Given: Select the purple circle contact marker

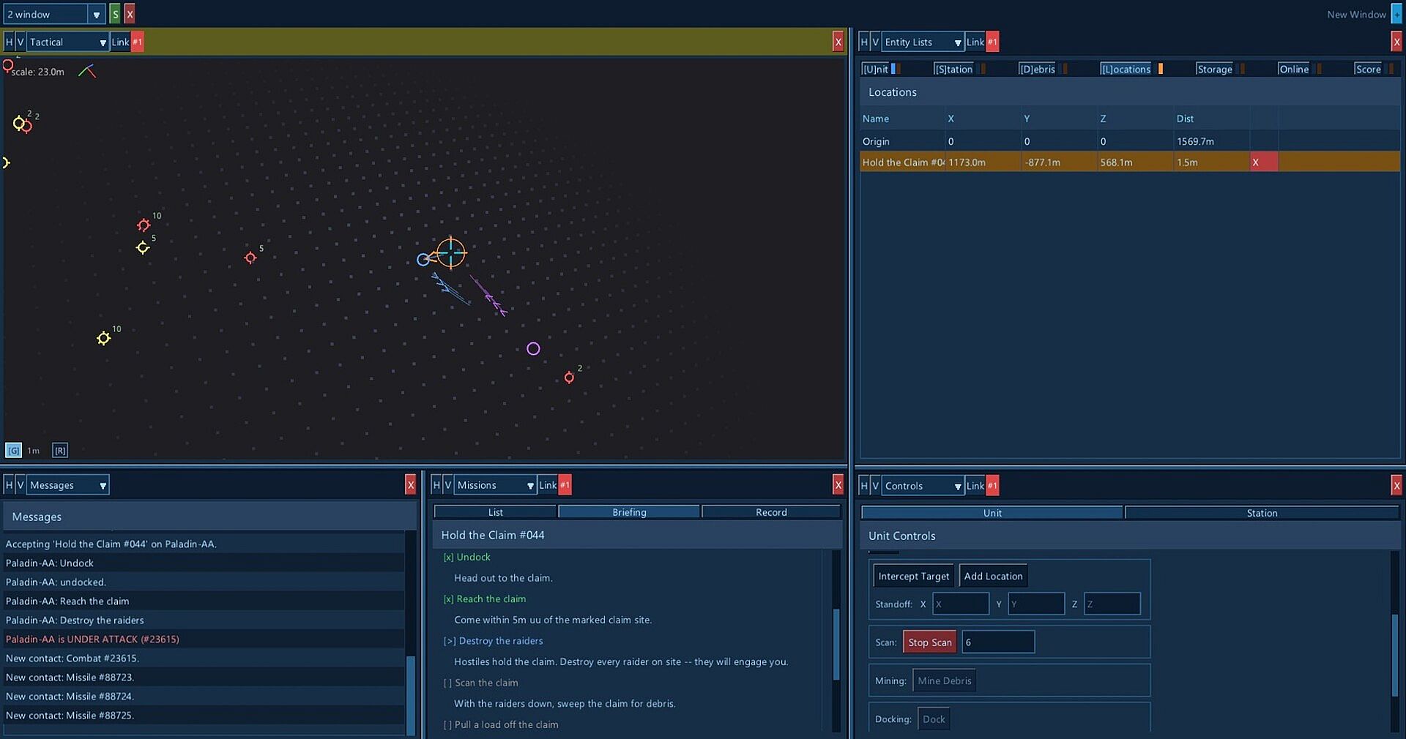Looking at the screenshot, I should (533, 348).
